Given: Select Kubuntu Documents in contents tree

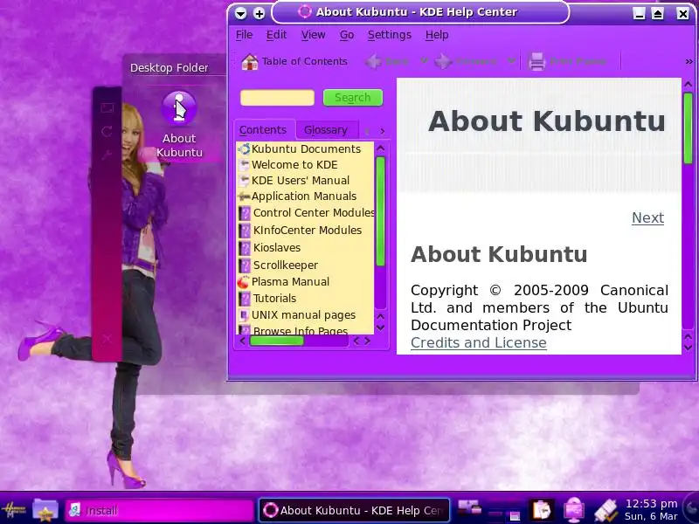Looking at the screenshot, I should point(306,148).
